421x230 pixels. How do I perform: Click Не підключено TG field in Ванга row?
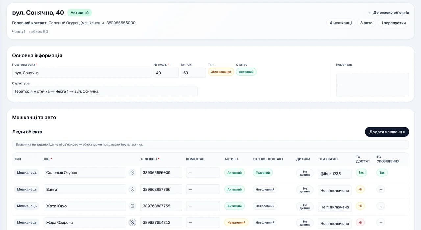pyautogui.click(x=334, y=191)
